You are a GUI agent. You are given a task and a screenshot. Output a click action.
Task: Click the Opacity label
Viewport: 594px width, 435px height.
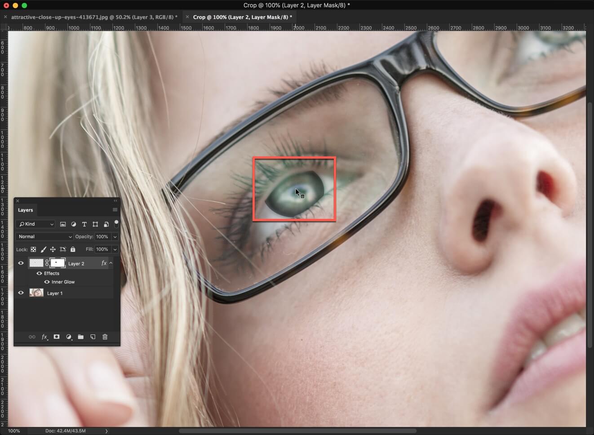[x=84, y=237]
